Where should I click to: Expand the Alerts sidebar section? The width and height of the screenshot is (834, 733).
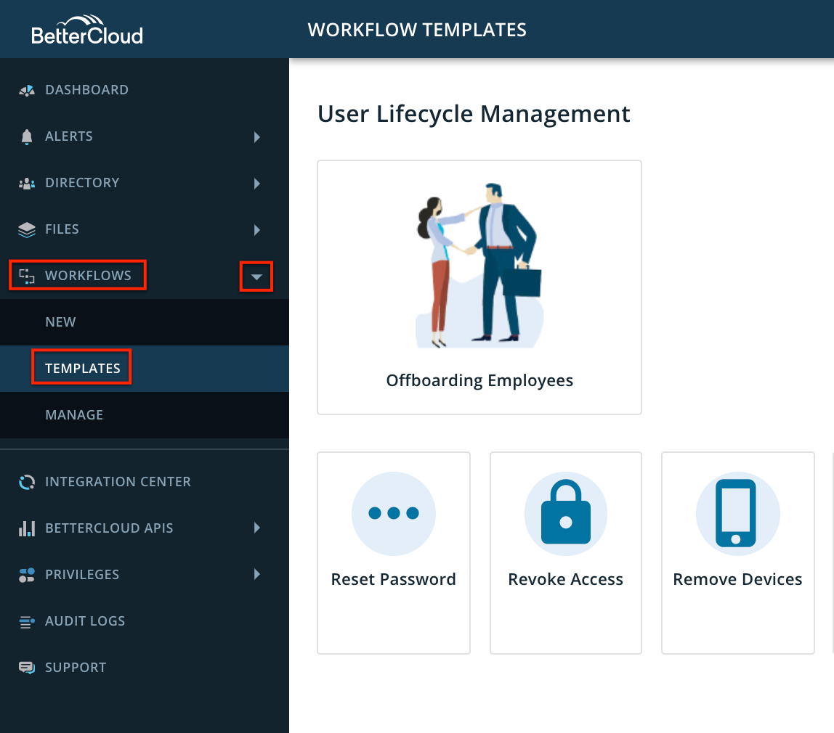pyautogui.click(x=256, y=136)
